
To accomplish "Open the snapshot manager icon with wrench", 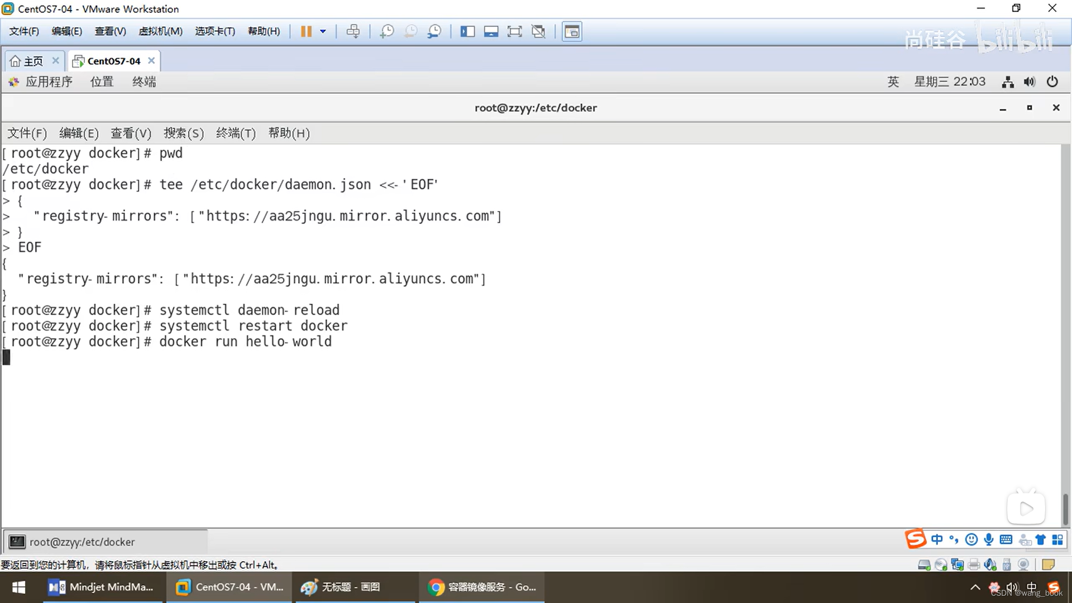I will coord(434,31).
